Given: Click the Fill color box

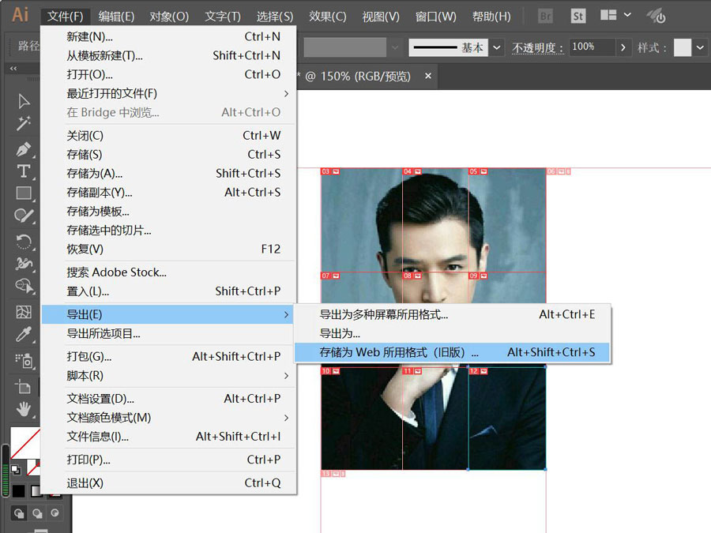Looking at the screenshot, I should [25, 442].
